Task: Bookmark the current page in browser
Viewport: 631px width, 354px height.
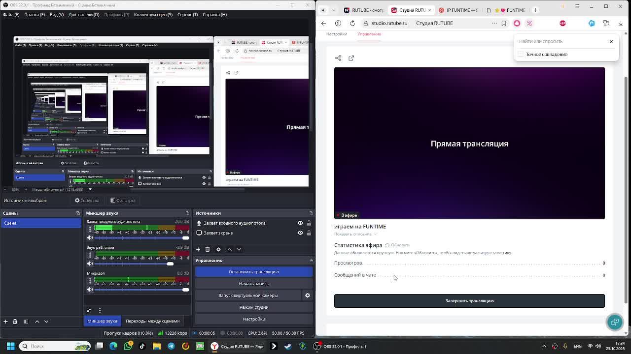Action: 503,23
